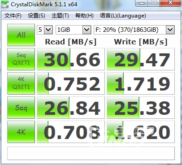This screenshot has height=165, width=182.
Task: Start the 4K Q32T1 test
Action: point(21,83)
